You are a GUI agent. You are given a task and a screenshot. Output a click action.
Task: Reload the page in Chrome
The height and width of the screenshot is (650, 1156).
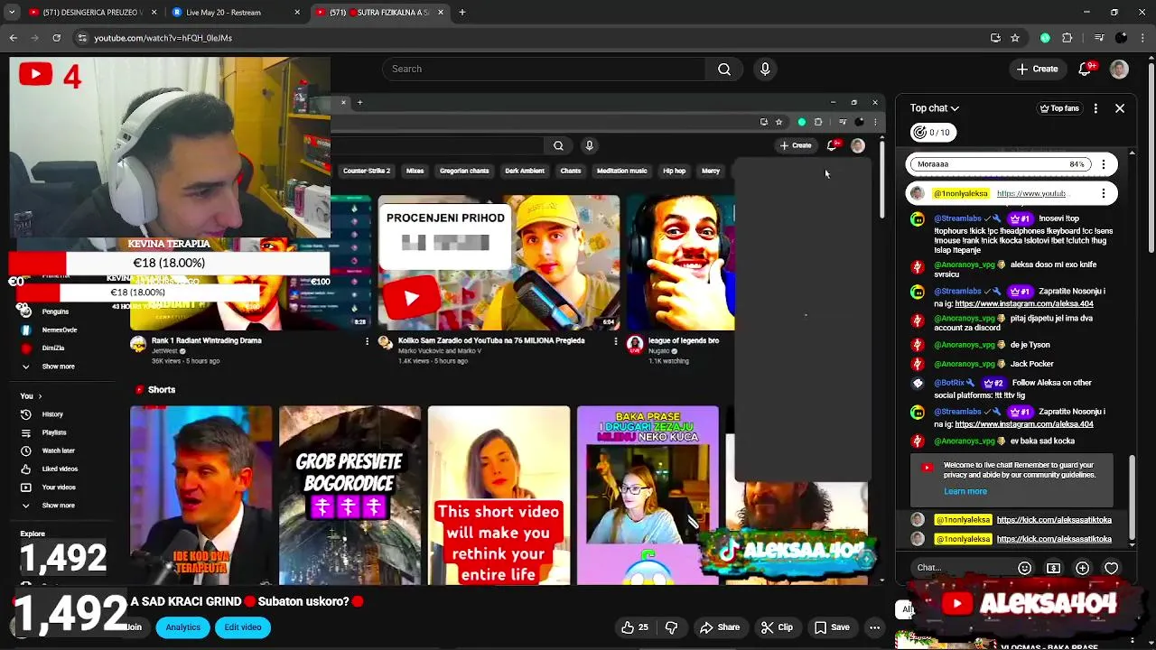tap(56, 38)
